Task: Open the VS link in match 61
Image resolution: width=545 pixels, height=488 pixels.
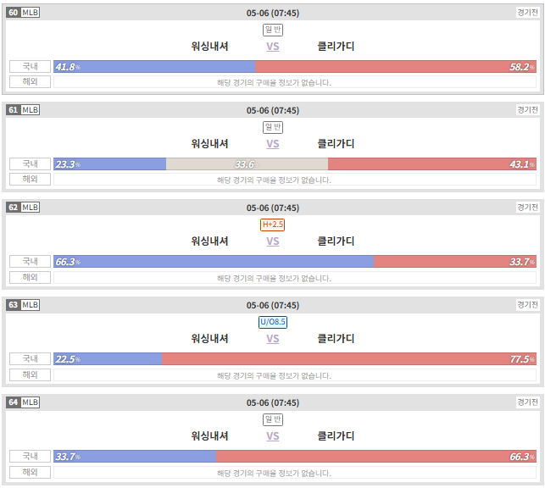Action: click(x=273, y=144)
